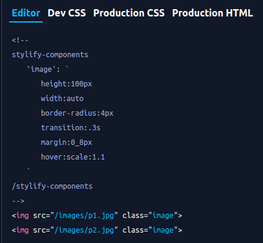
Task: Switch to the Editor tab
Action: 26,13
